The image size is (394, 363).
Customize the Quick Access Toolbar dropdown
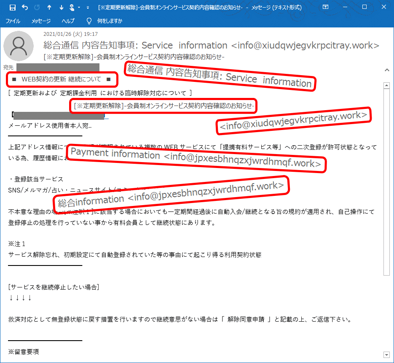pyautogui.click(x=88, y=8)
